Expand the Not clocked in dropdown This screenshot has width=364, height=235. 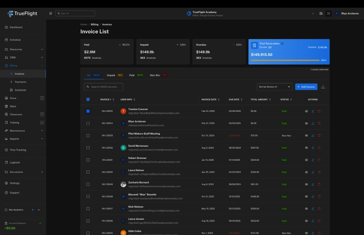tap(39, 210)
